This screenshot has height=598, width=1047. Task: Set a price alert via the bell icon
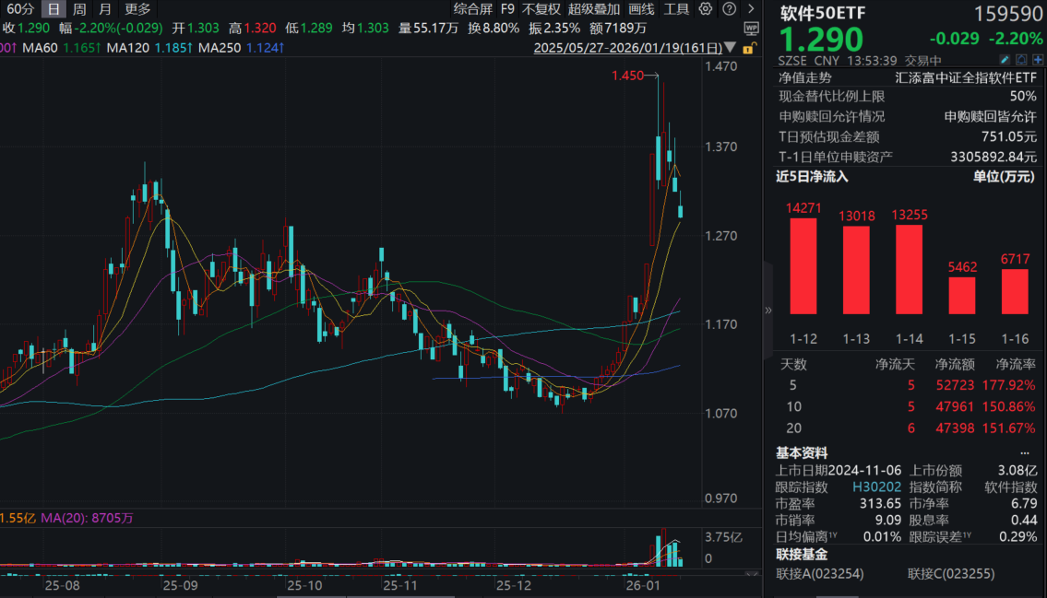[1021, 59]
